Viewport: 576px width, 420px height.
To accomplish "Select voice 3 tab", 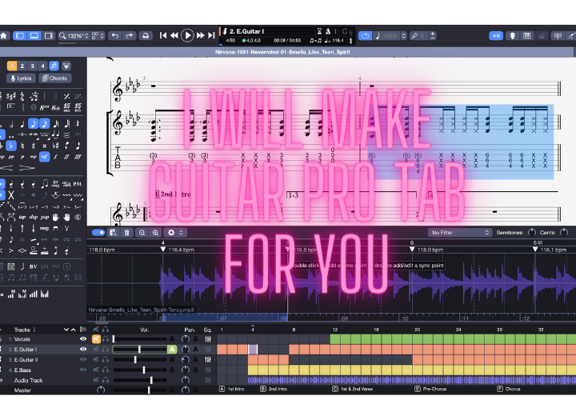I will point(32,66).
